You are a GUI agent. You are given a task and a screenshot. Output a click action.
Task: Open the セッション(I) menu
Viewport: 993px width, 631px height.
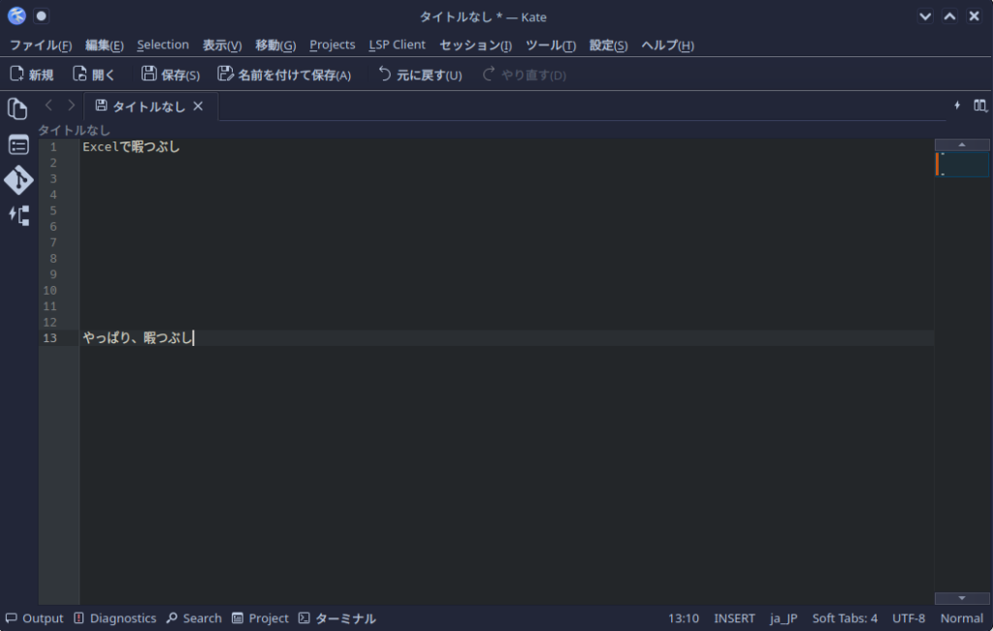click(x=475, y=45)
